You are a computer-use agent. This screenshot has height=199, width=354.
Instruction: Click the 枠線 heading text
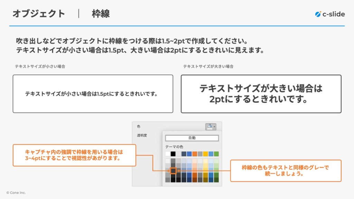(101, 13)
